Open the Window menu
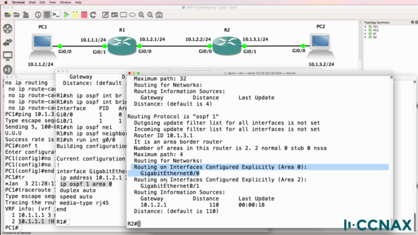Screen dimensions: 418x235 pos(65,3)
